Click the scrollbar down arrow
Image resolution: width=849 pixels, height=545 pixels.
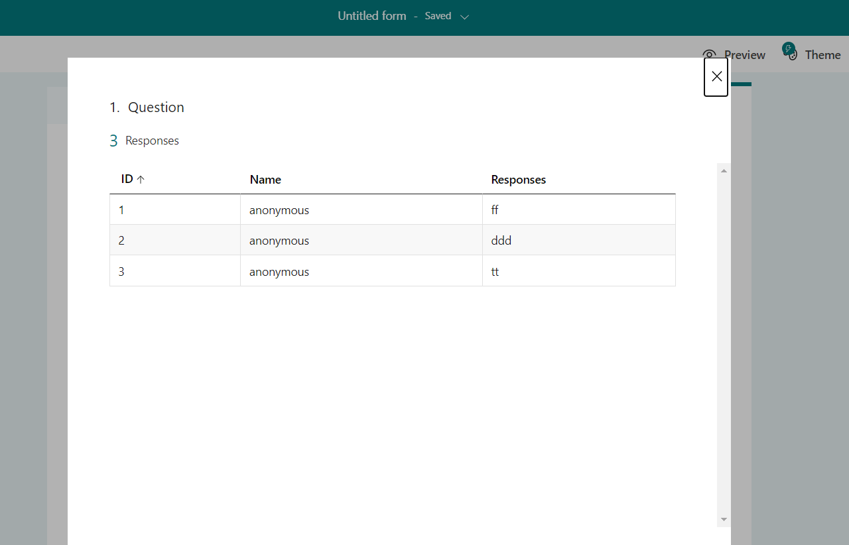(x=724, y=519)
